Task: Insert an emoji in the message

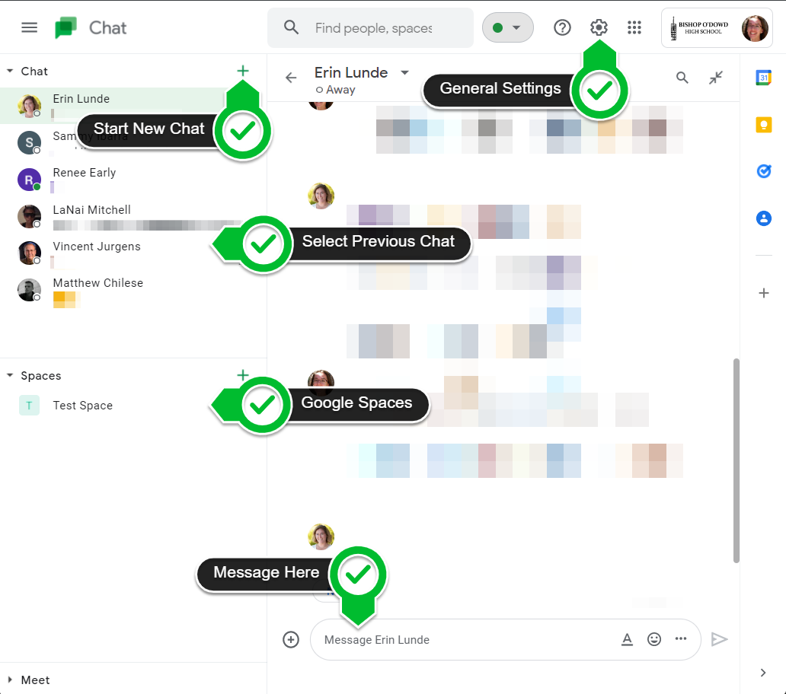Action: 654,639
